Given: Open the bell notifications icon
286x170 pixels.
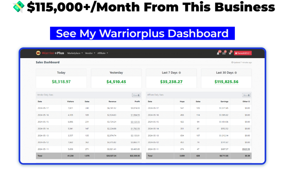Looking at the screenshot, I should (x=218, y=53).
